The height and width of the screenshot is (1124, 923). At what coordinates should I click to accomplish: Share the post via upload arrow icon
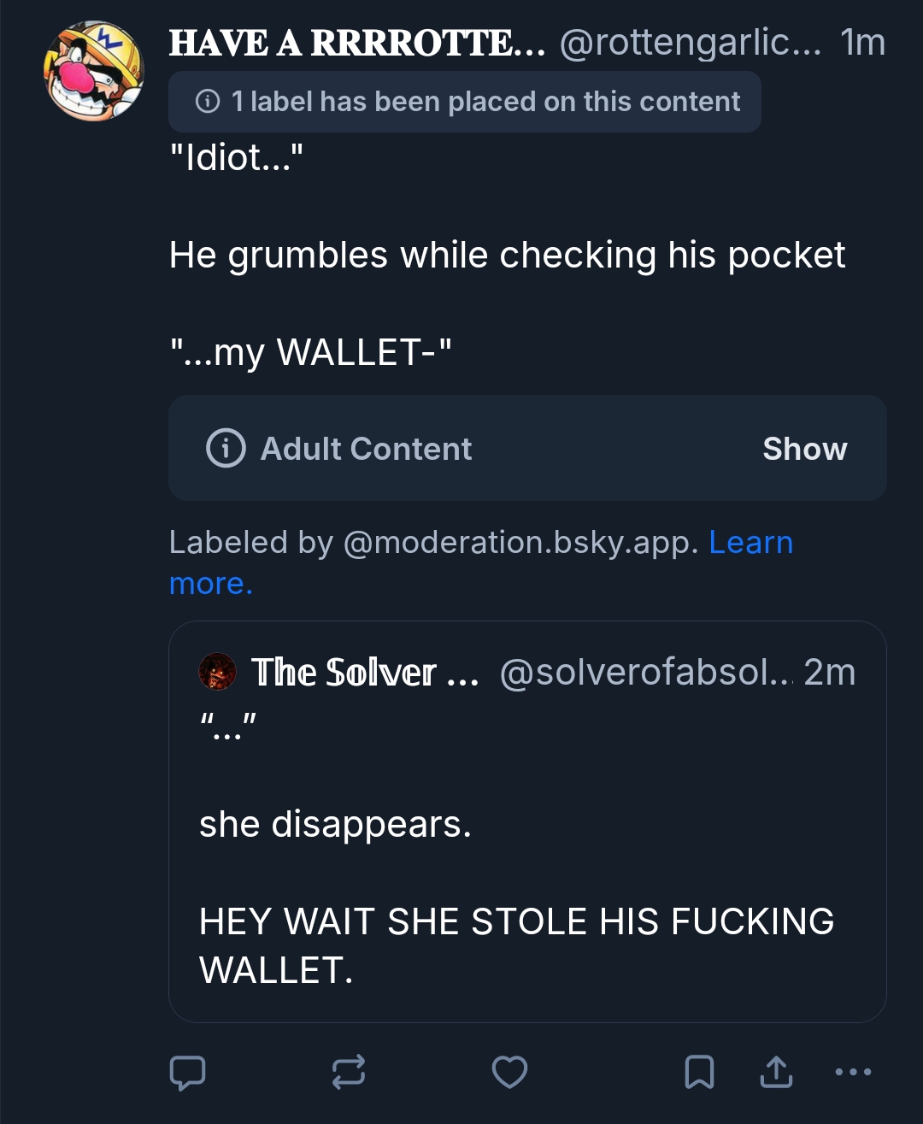point(776,1072)
